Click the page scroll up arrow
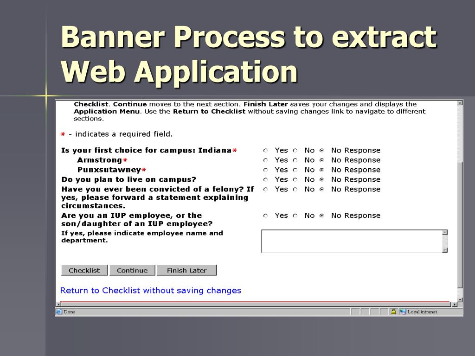 pos(460,103)
